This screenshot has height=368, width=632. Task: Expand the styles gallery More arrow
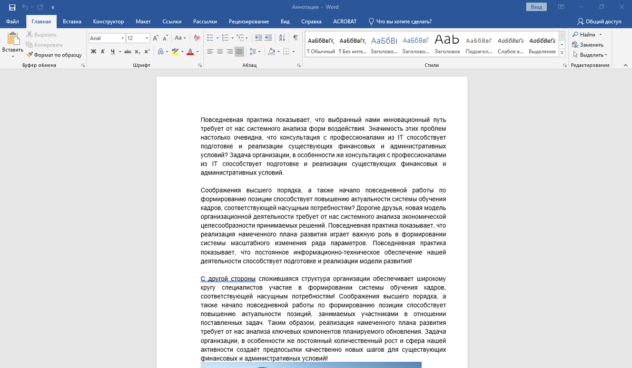pos(561,53)
